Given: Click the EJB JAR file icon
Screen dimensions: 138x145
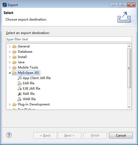Looking at the screenshot, I should pyautogui.click(x=19, y=89).
